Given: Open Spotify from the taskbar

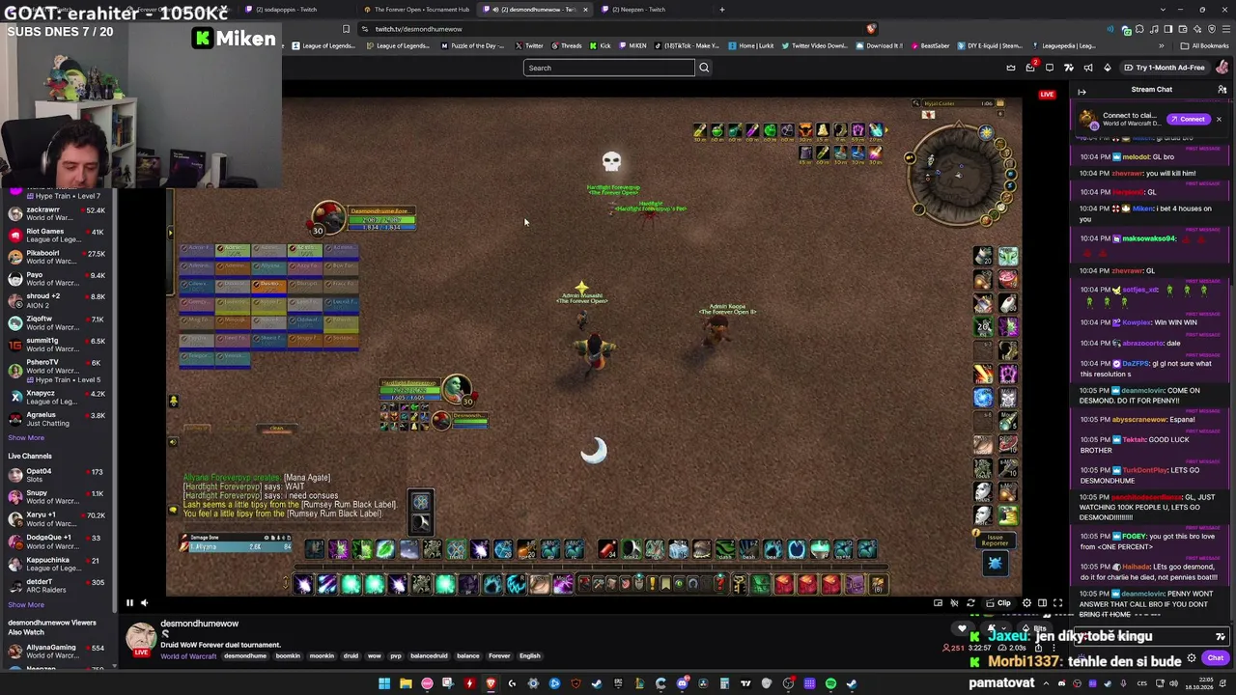Looking at the screenshot, I should tap(830, 683).
